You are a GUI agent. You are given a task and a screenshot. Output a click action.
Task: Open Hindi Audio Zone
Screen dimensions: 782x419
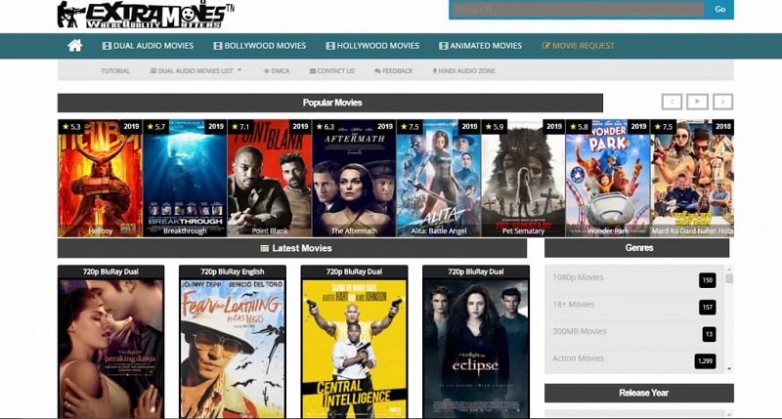point(463,71)
